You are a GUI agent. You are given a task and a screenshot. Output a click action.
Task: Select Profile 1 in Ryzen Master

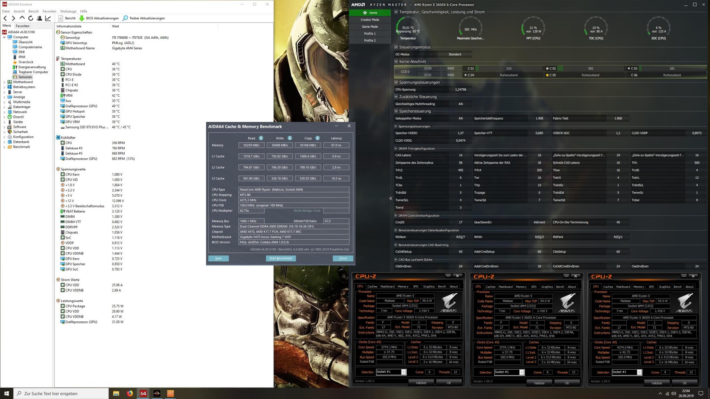(370, 34)
